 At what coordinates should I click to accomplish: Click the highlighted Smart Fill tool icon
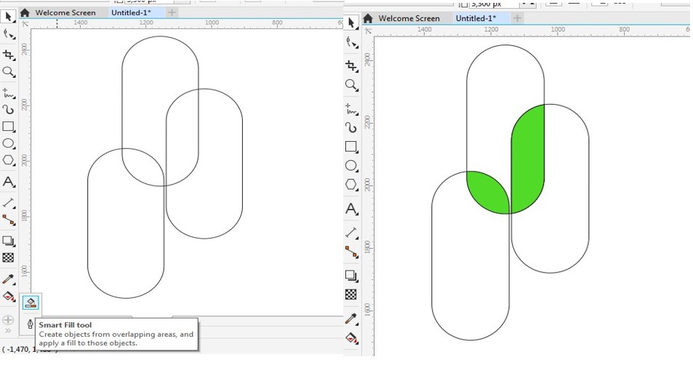click(x=31, y=302)
